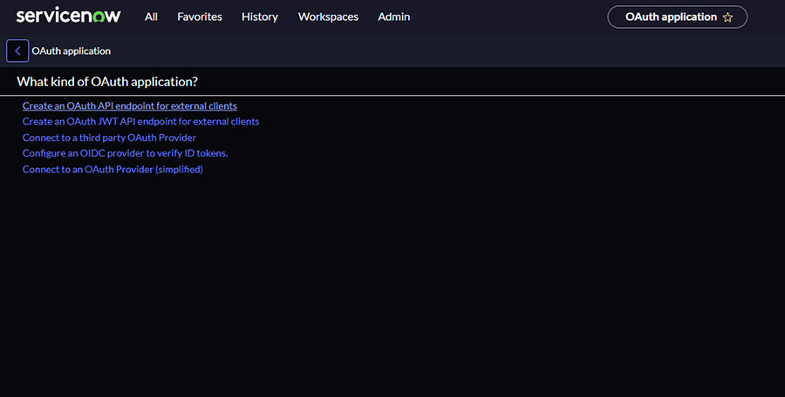Image resolution: width=785 pixels, height=397 pixels.
Task: Connect to an OAuth Provider (simplified)
Action: (113, 169)
